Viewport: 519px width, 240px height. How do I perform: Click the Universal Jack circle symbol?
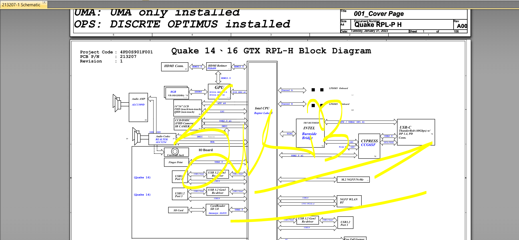pos(175,151)
